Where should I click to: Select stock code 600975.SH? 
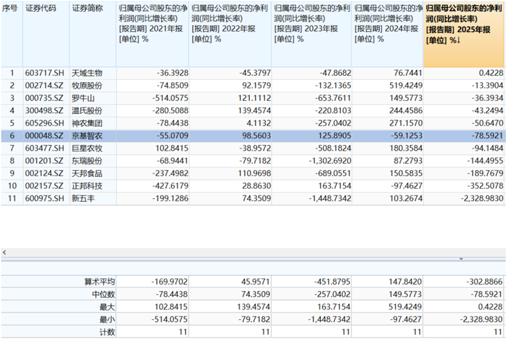44,198
